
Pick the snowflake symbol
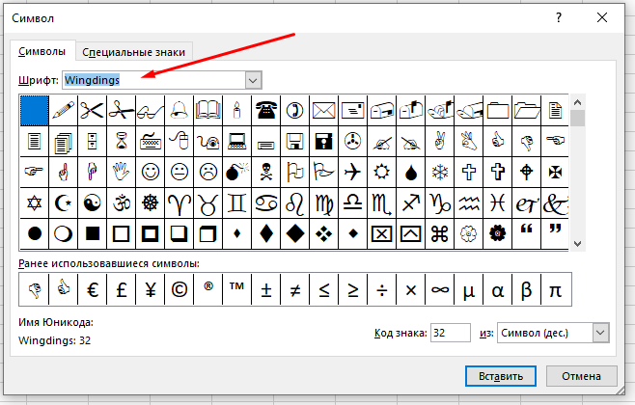click(x=440, y=172)
